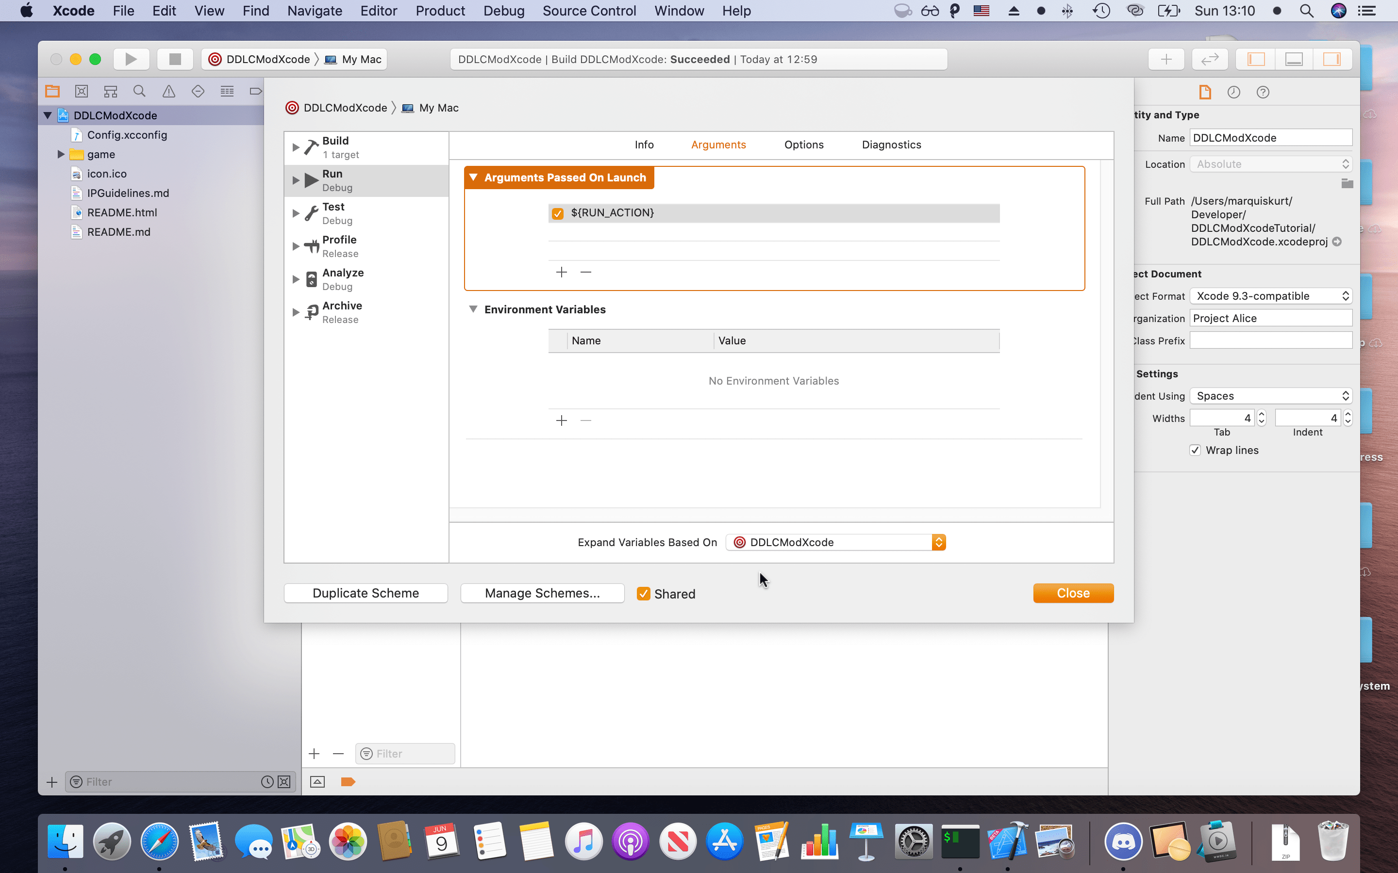Open the Find navigator magnifier icon
1398x873 pixels.
coord(139,91)
